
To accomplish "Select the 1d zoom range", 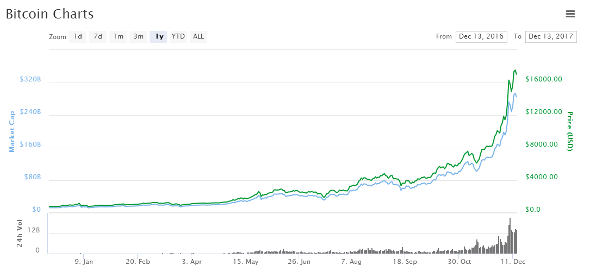I will click(x=78, y=36).
